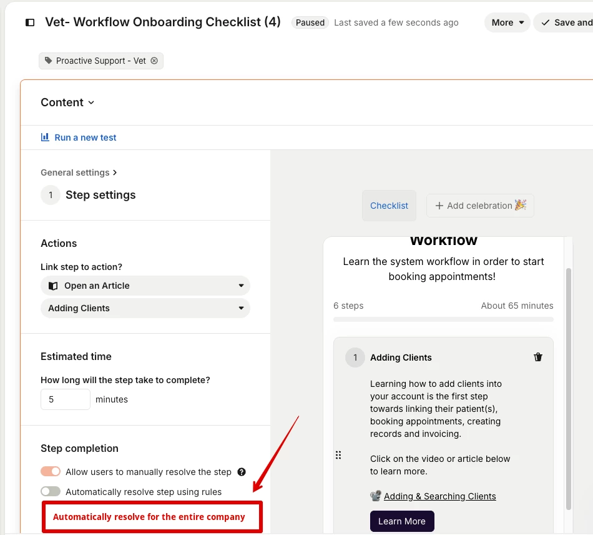Disable Allow users to manually resolve the step
The width and height of the screenshot is (593, 535).
51,471
